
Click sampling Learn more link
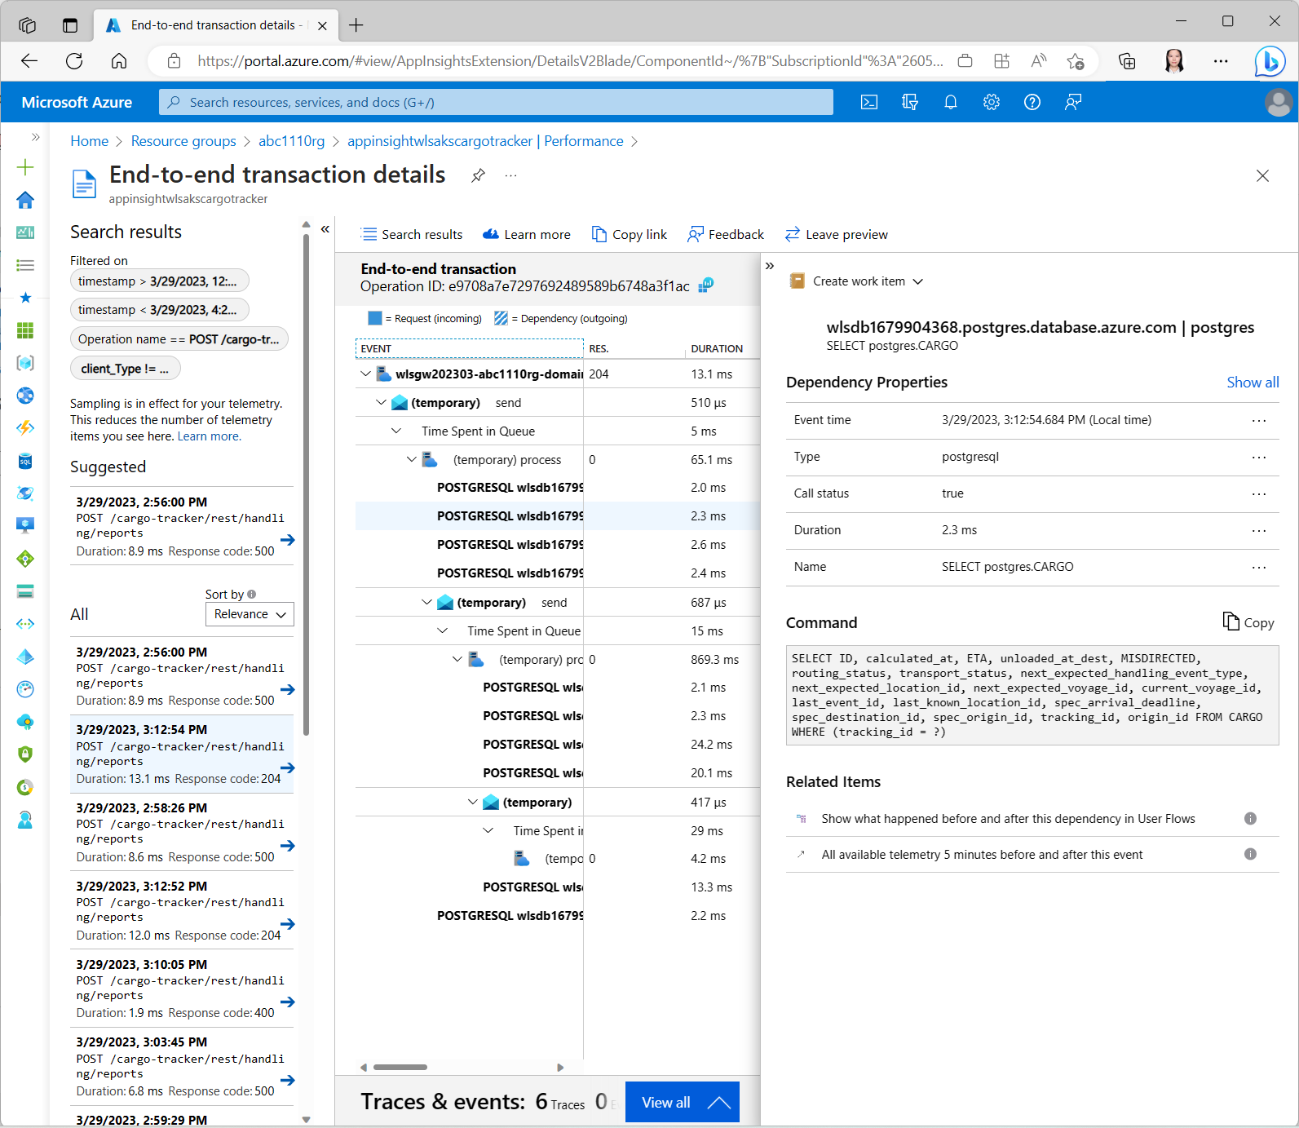coord(209,436)
